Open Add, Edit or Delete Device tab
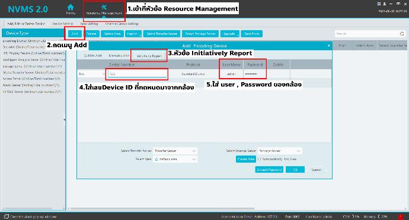 tap(26, 24)
